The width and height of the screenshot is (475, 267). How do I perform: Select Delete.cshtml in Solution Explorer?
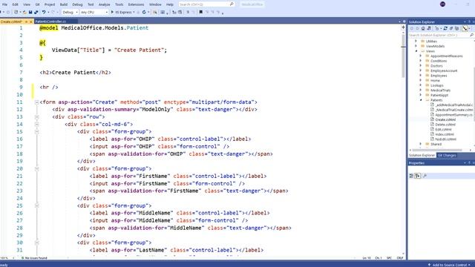point(445,125)
